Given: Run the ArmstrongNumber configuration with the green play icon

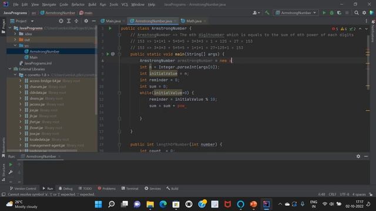Looking at the screenshot, I should coord(324,13).
